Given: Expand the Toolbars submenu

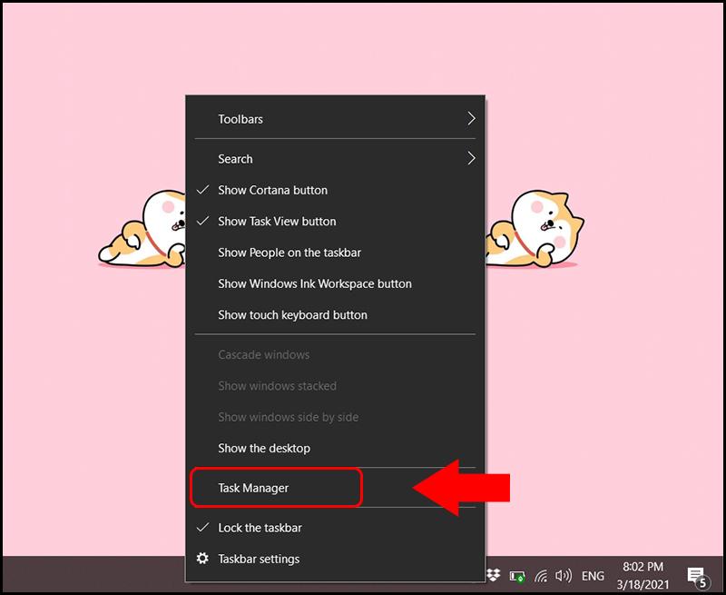Looking at the screenshot, I should pyautogui.click(x=239, y=118).
